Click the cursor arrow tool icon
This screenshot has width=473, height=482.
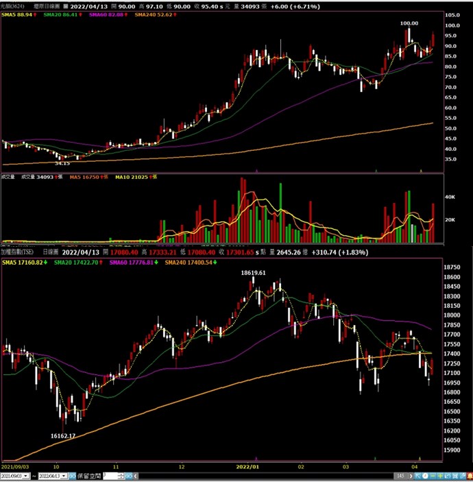click(x=418, y=475)
